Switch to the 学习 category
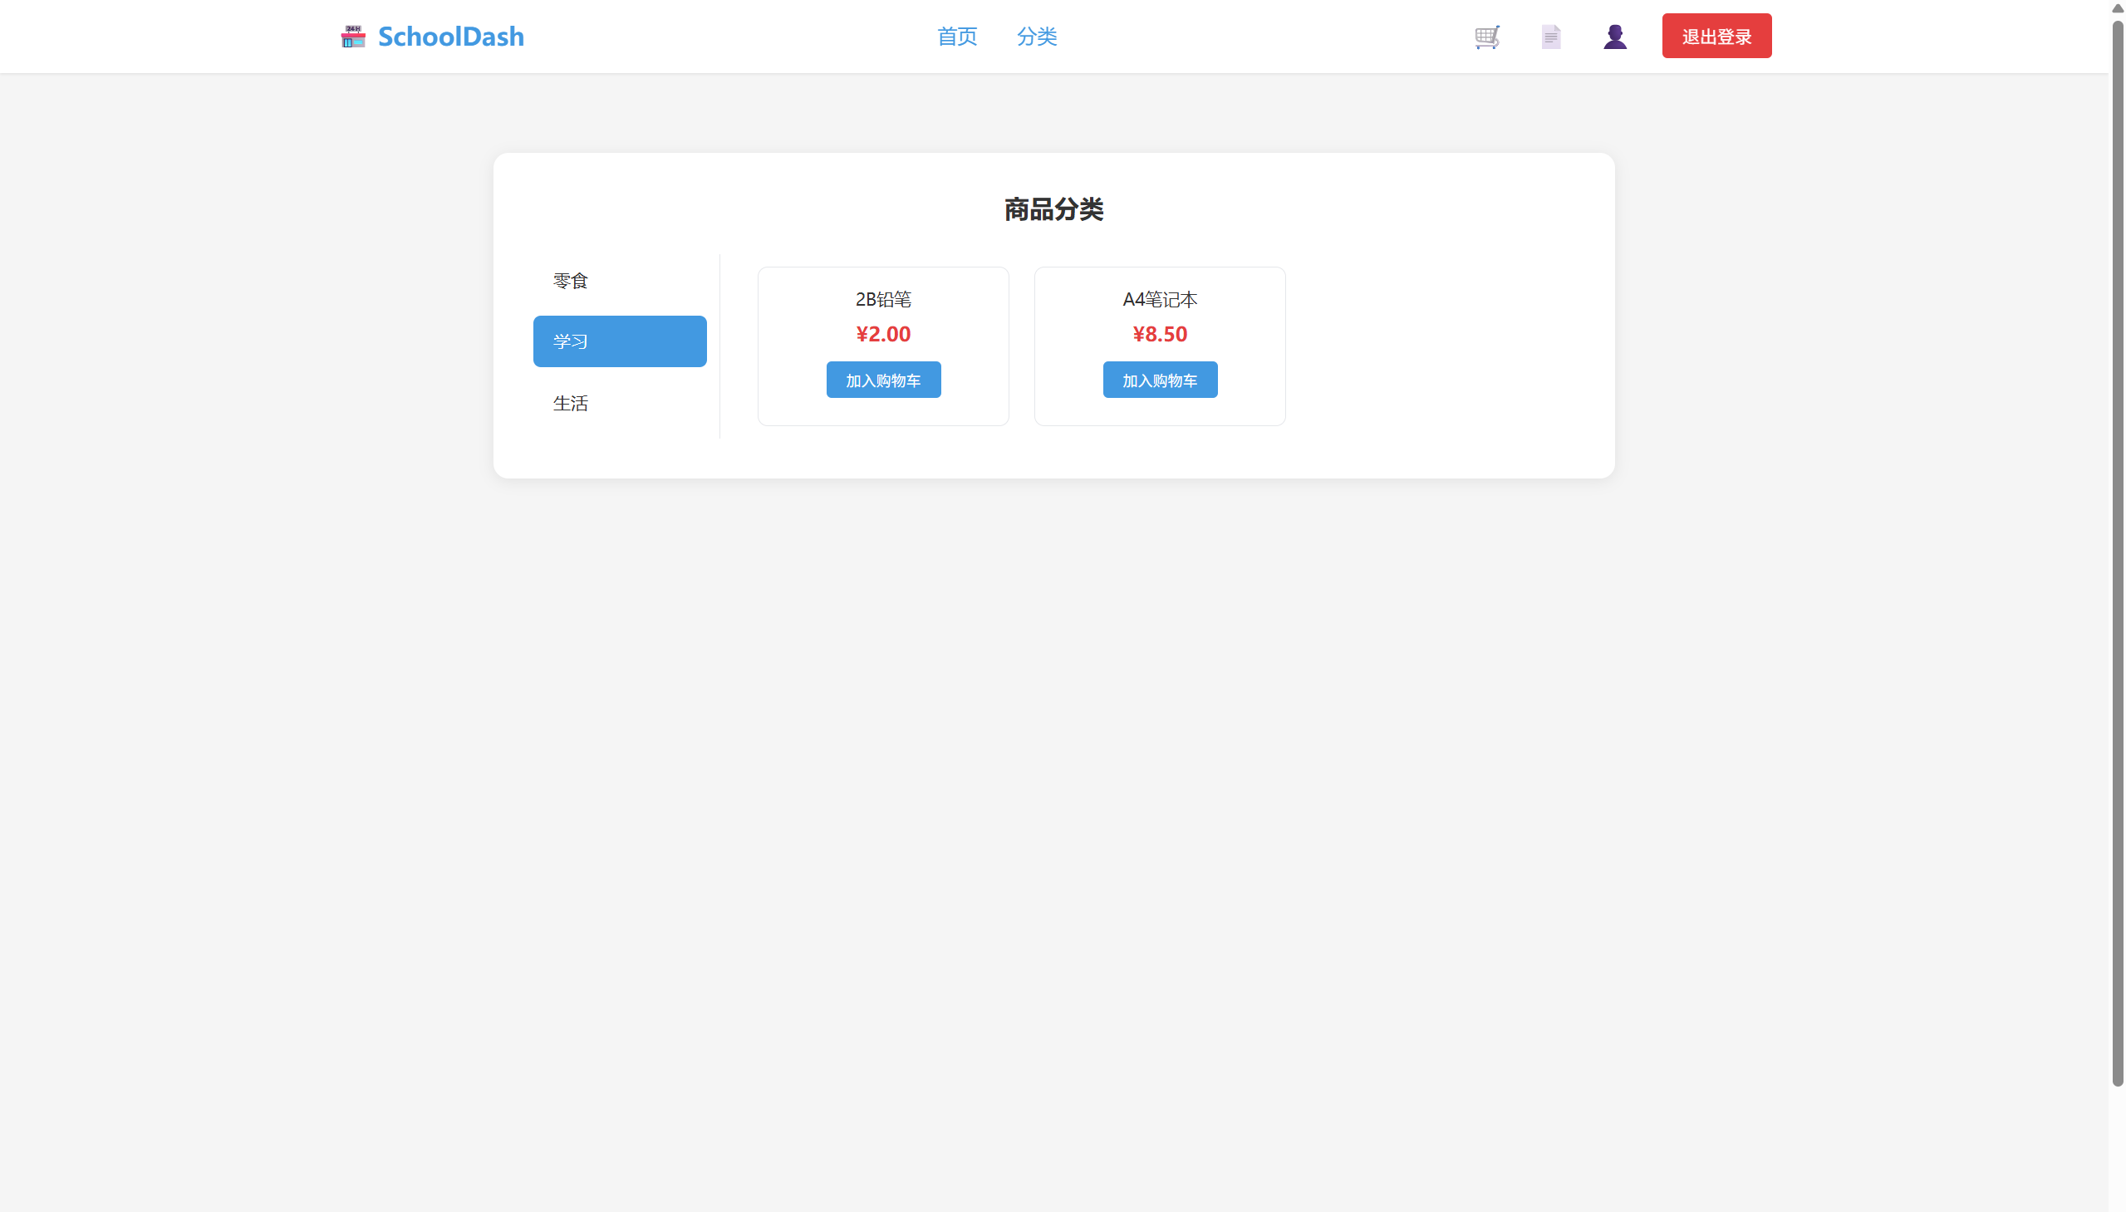2126x1212 pixels. coord(618,341)
